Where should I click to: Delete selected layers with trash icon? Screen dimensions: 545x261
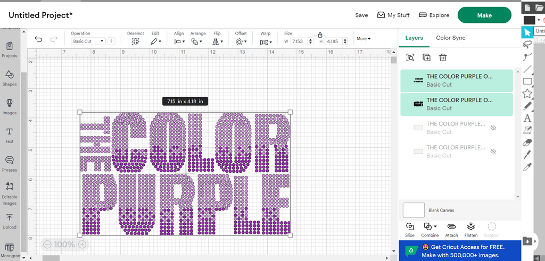tap(442, 57)
